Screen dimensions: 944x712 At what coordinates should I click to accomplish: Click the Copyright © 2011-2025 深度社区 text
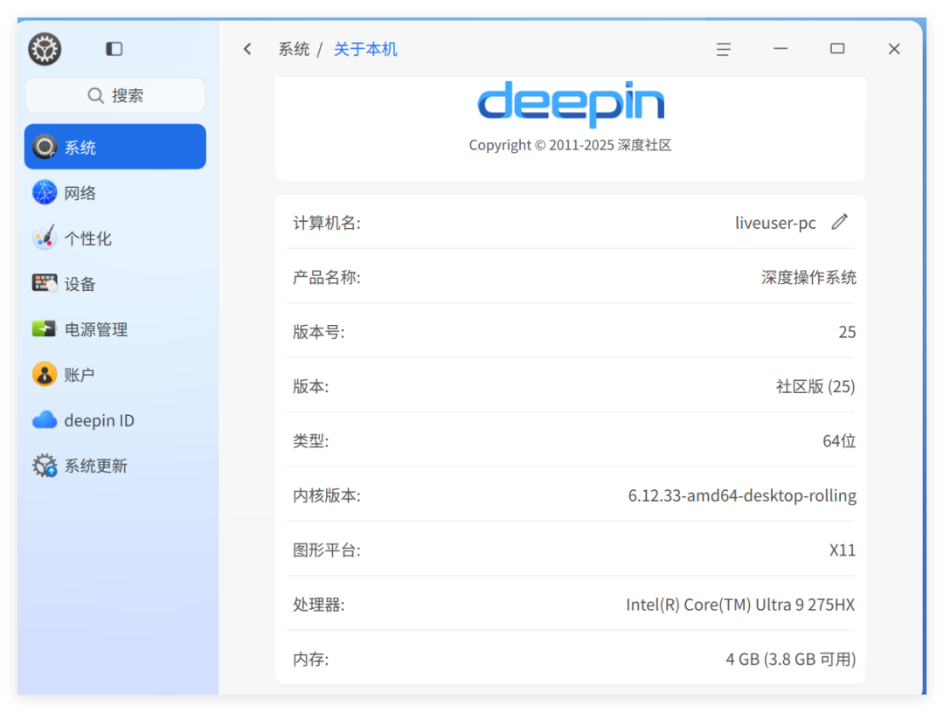[570, 145]
